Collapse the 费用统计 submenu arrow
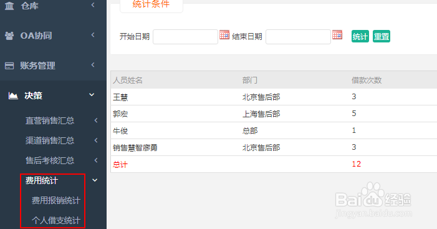This screenshot has width=437, height=229. [x=95, y=180]
